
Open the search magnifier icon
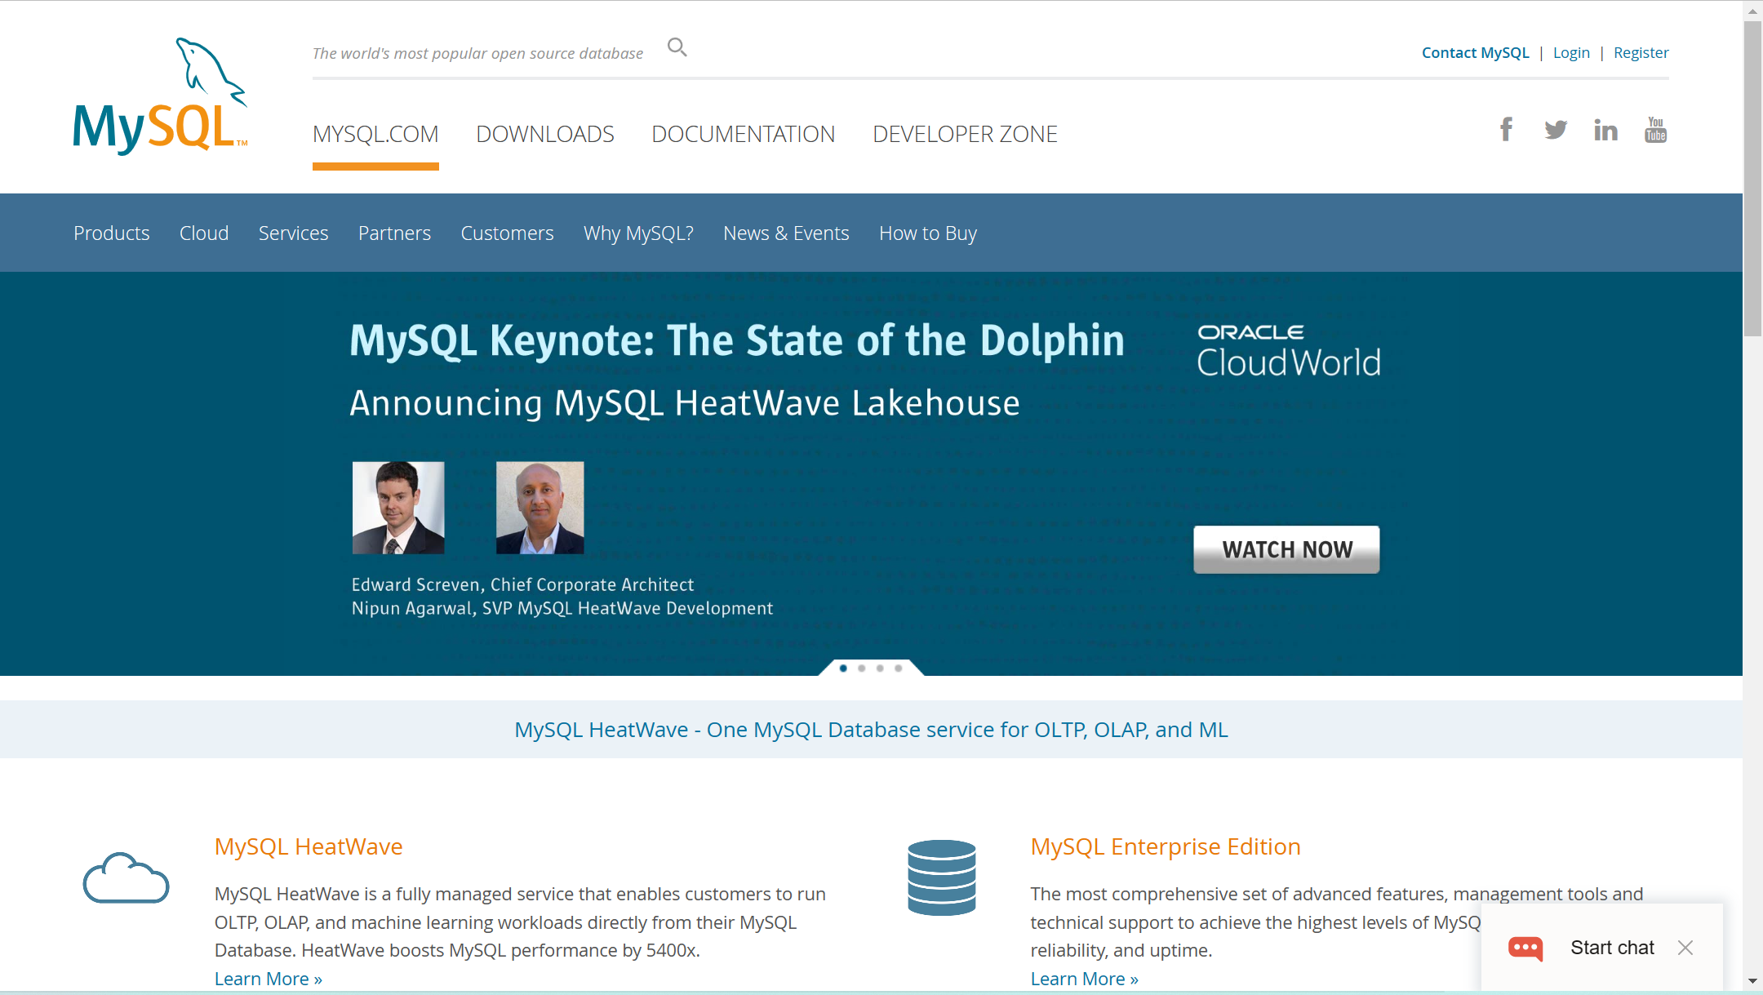tap(677, 47)
